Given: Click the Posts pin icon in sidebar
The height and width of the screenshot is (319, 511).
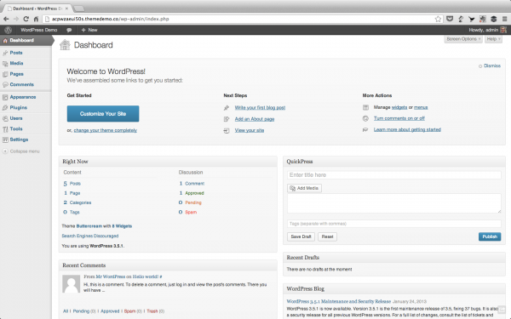Looking at the screenshot, I should click(x=5, y=53).
